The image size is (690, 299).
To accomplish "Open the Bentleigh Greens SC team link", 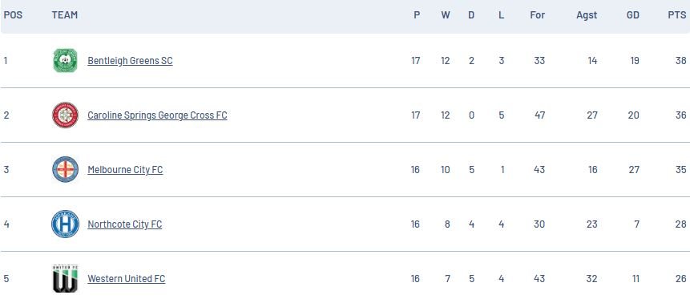I will [x=131, y=61].
